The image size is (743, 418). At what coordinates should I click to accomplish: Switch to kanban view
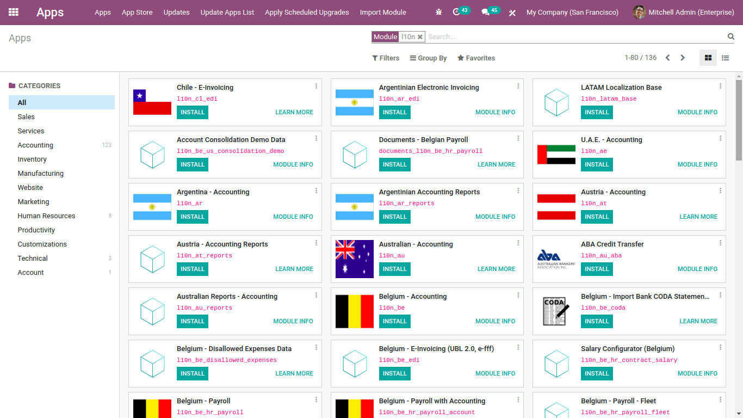(708, 58)
